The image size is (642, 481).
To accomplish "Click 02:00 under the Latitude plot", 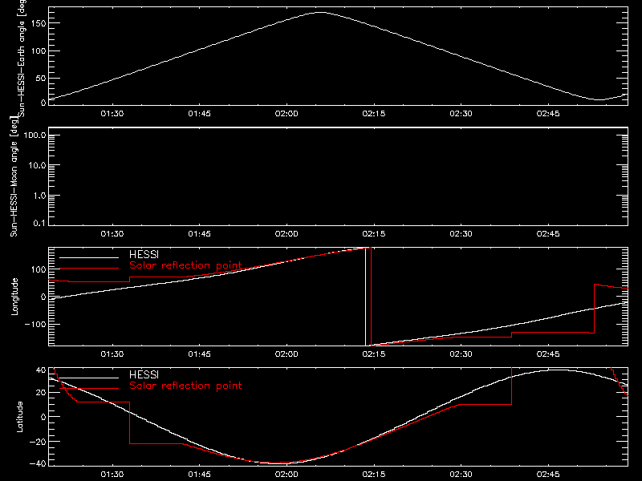I will pyautogui.click(x=286, y=475).
